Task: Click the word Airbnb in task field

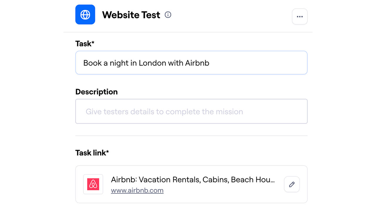Action: [197, 63]
